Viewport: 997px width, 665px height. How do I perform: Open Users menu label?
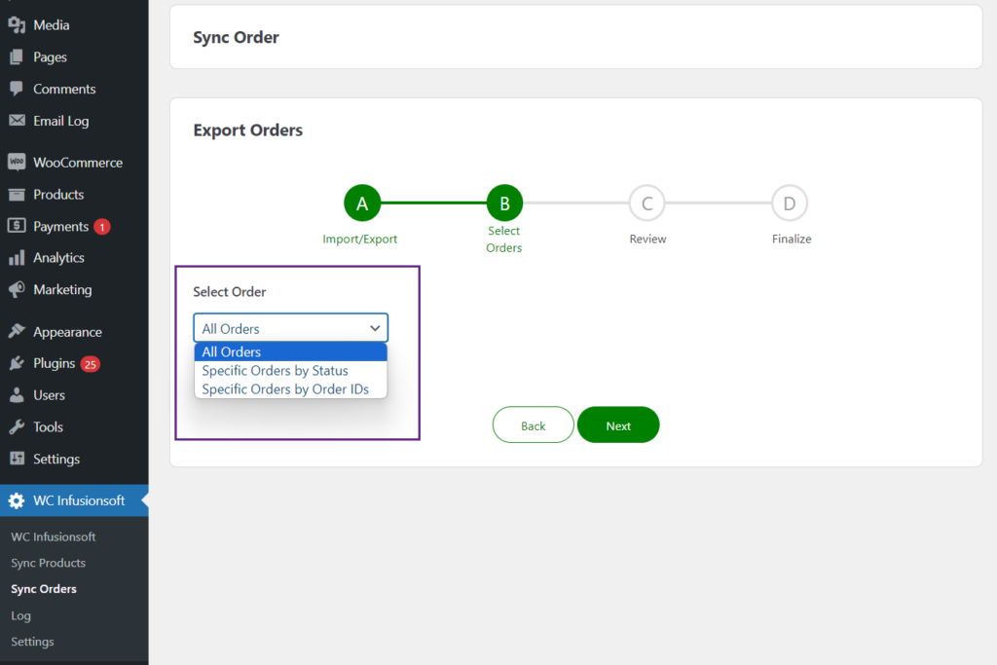coord(49,394)
